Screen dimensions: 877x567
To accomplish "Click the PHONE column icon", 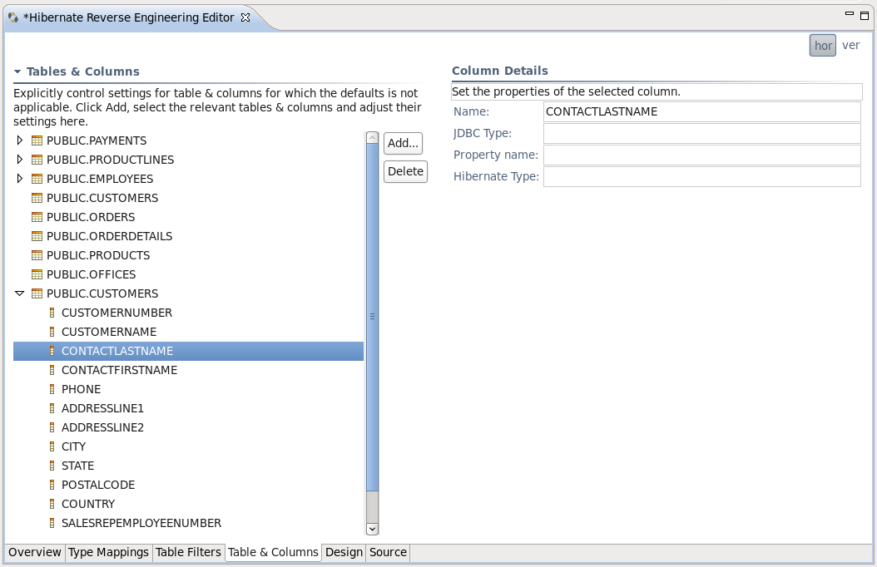I will pos(52,389).
